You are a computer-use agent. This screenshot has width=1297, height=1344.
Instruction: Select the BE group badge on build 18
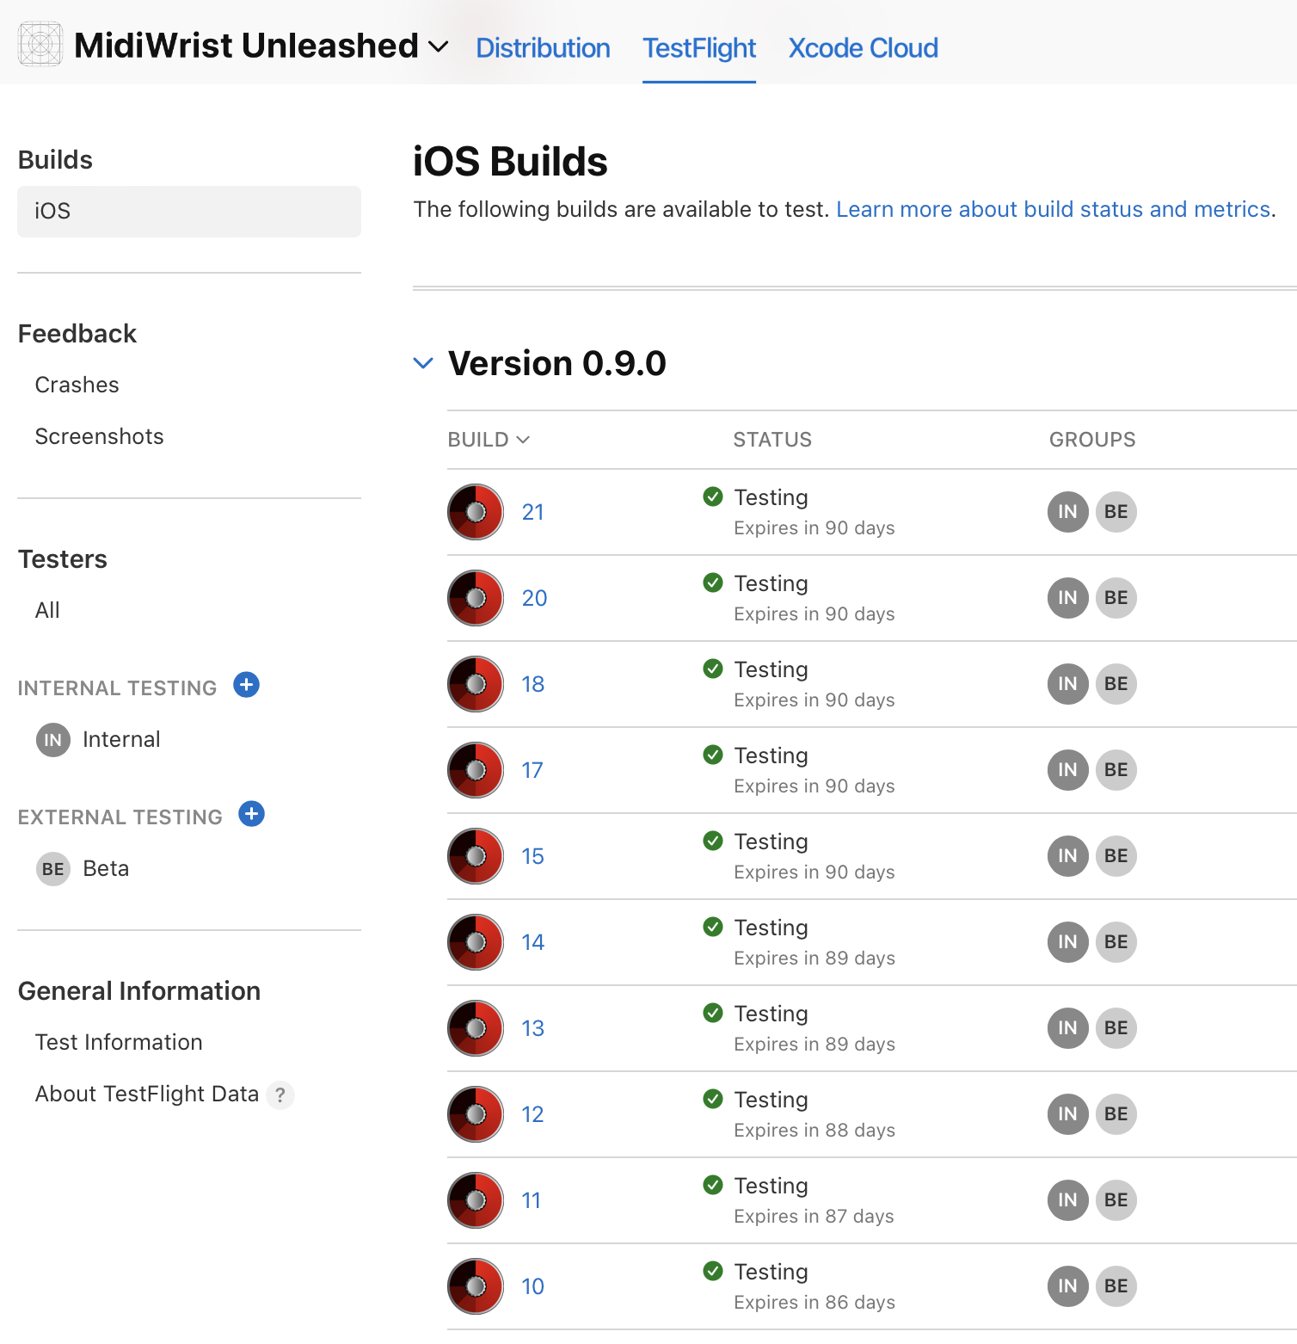click(x=1116, y=684)
